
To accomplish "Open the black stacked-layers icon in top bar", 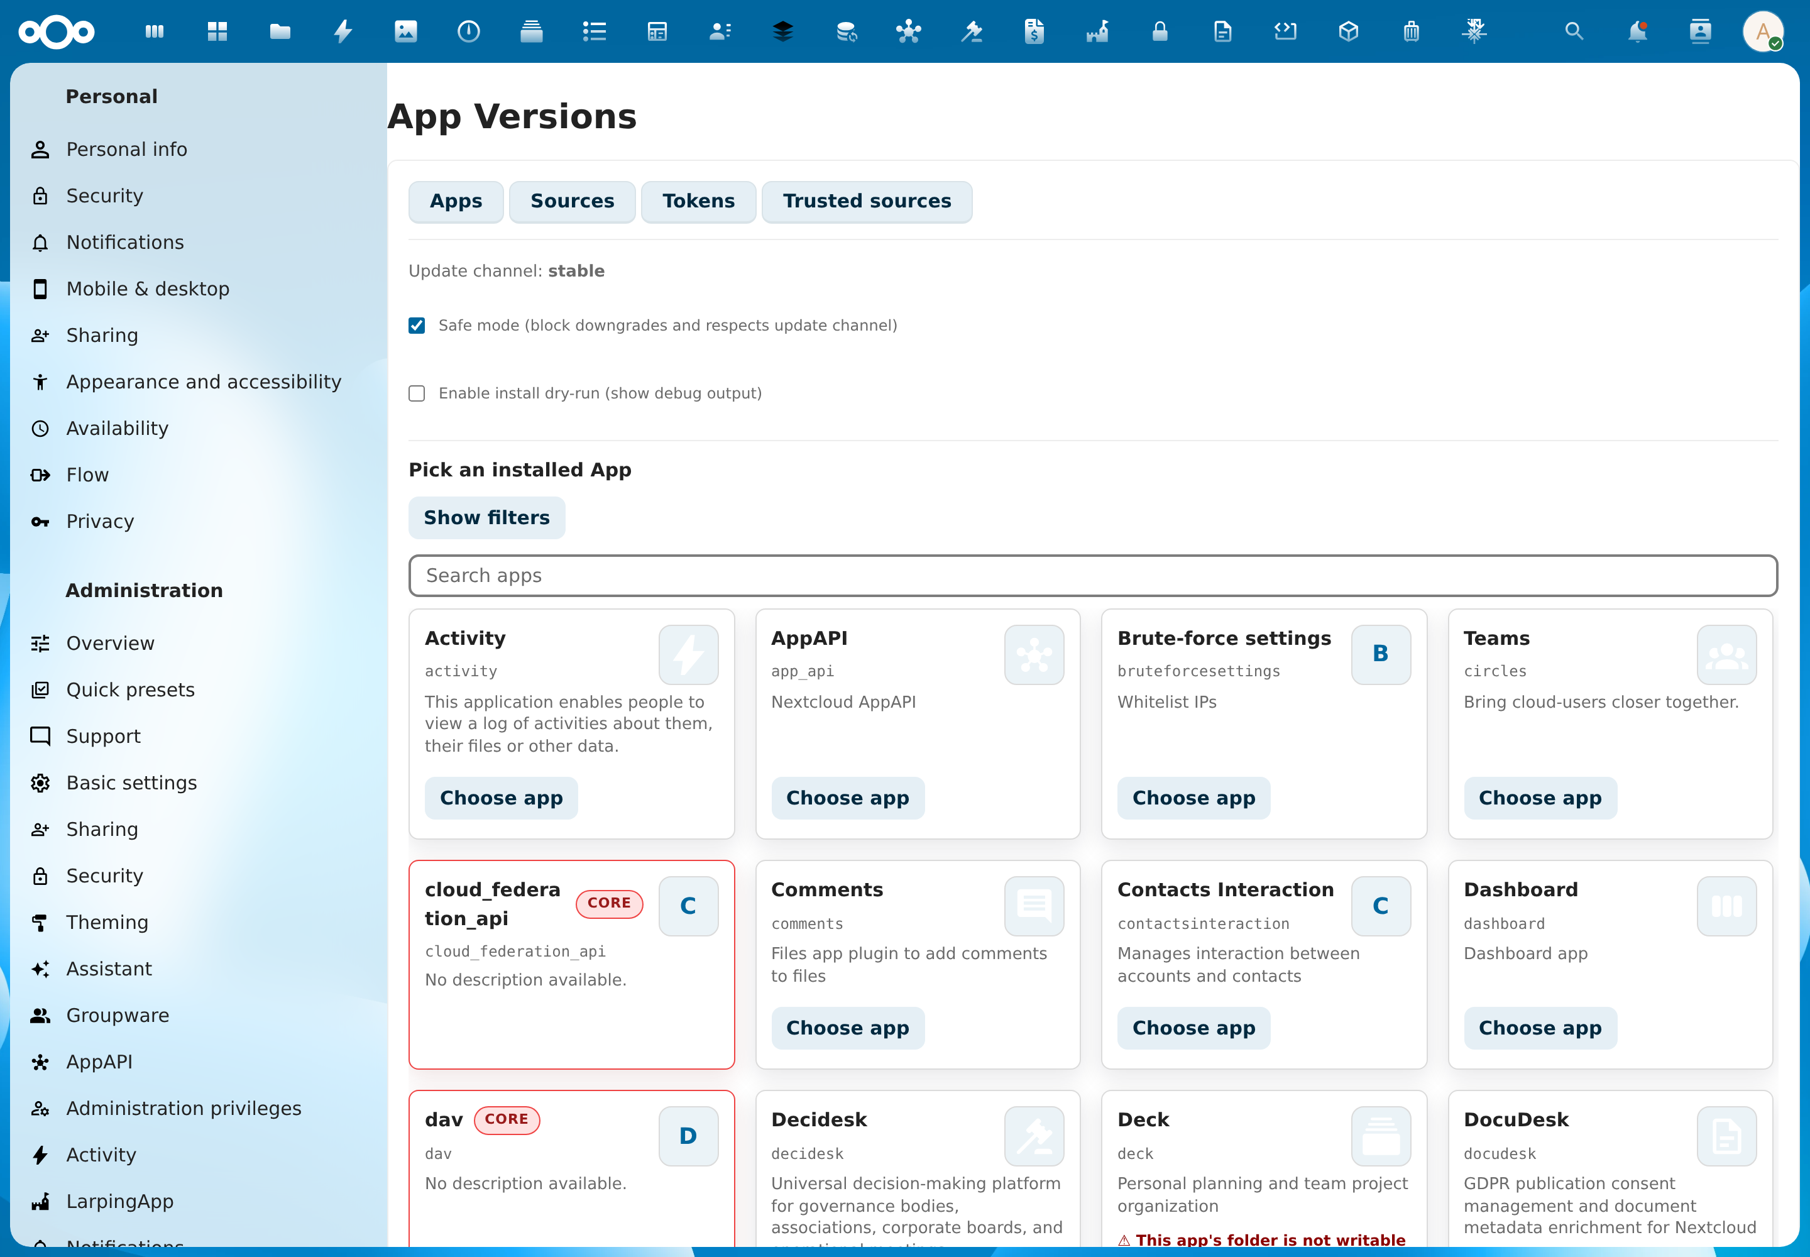I will point(783,31).
